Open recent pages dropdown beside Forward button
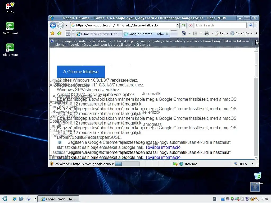271x203 pixels. coord(66,25)
